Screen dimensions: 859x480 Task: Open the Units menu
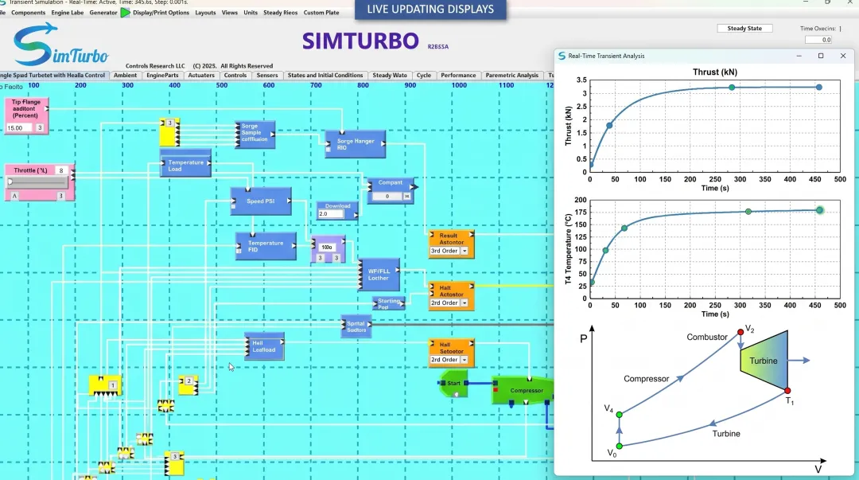(251, 13)
